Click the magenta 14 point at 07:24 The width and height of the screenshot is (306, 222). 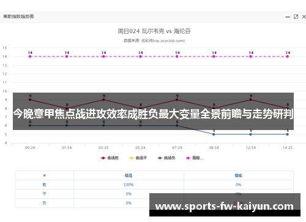[x=177, y=56]
